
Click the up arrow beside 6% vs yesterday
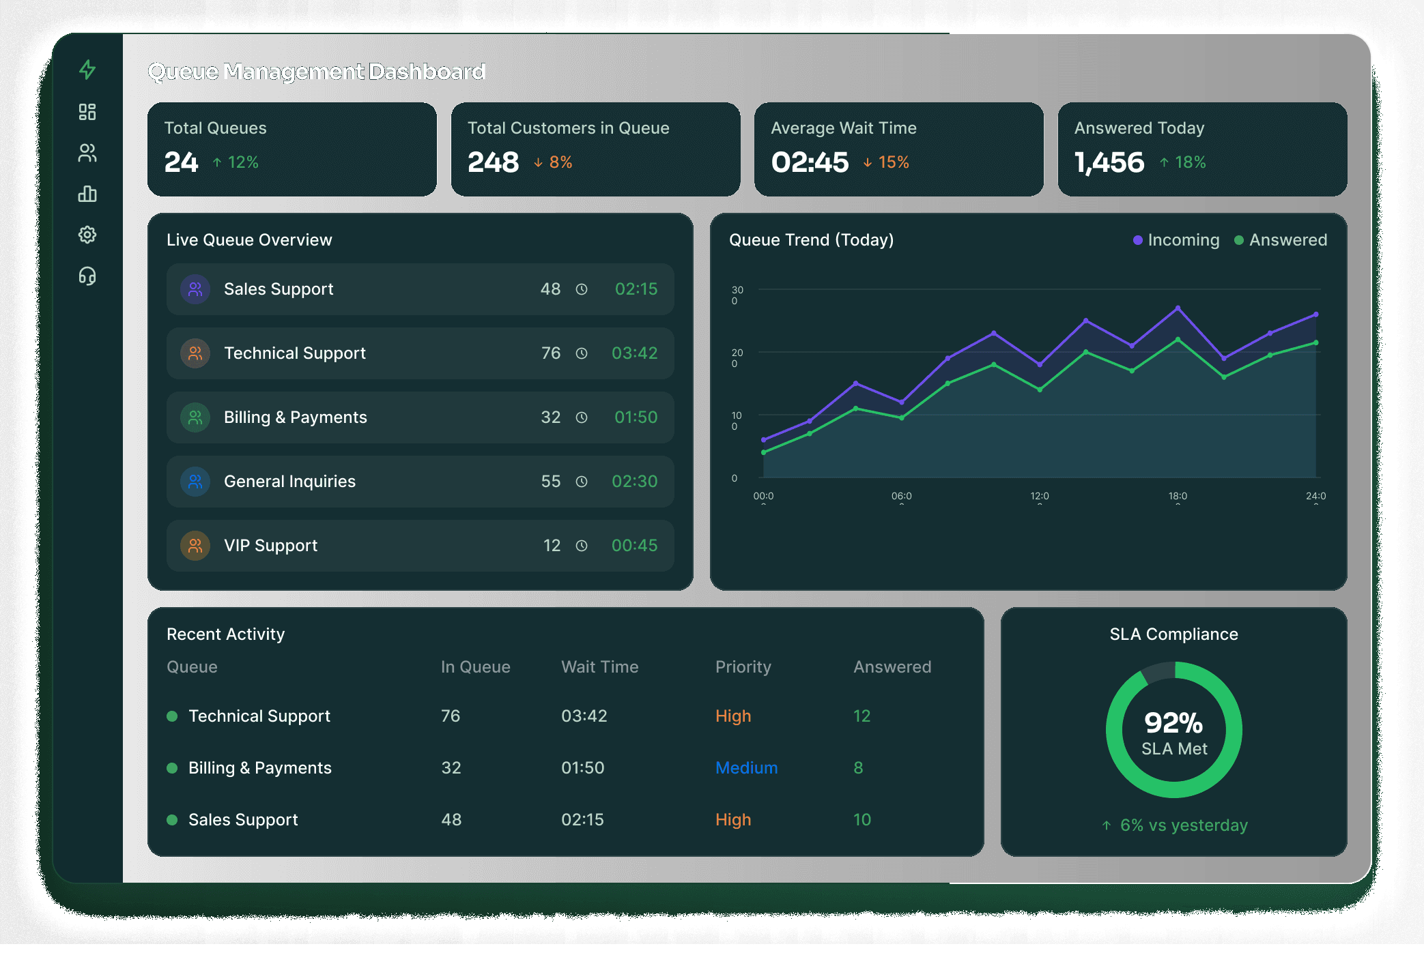coord(1107,825)
